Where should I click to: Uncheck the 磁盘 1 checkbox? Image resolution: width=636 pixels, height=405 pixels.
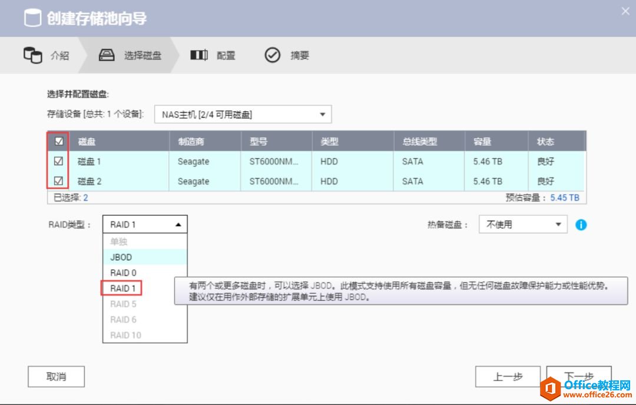(59, 161)
